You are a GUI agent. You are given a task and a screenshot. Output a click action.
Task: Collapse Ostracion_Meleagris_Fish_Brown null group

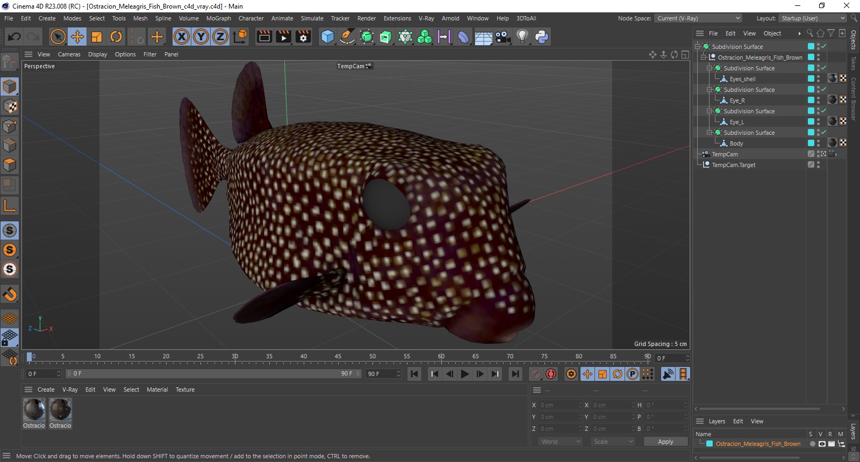[704, 57]
